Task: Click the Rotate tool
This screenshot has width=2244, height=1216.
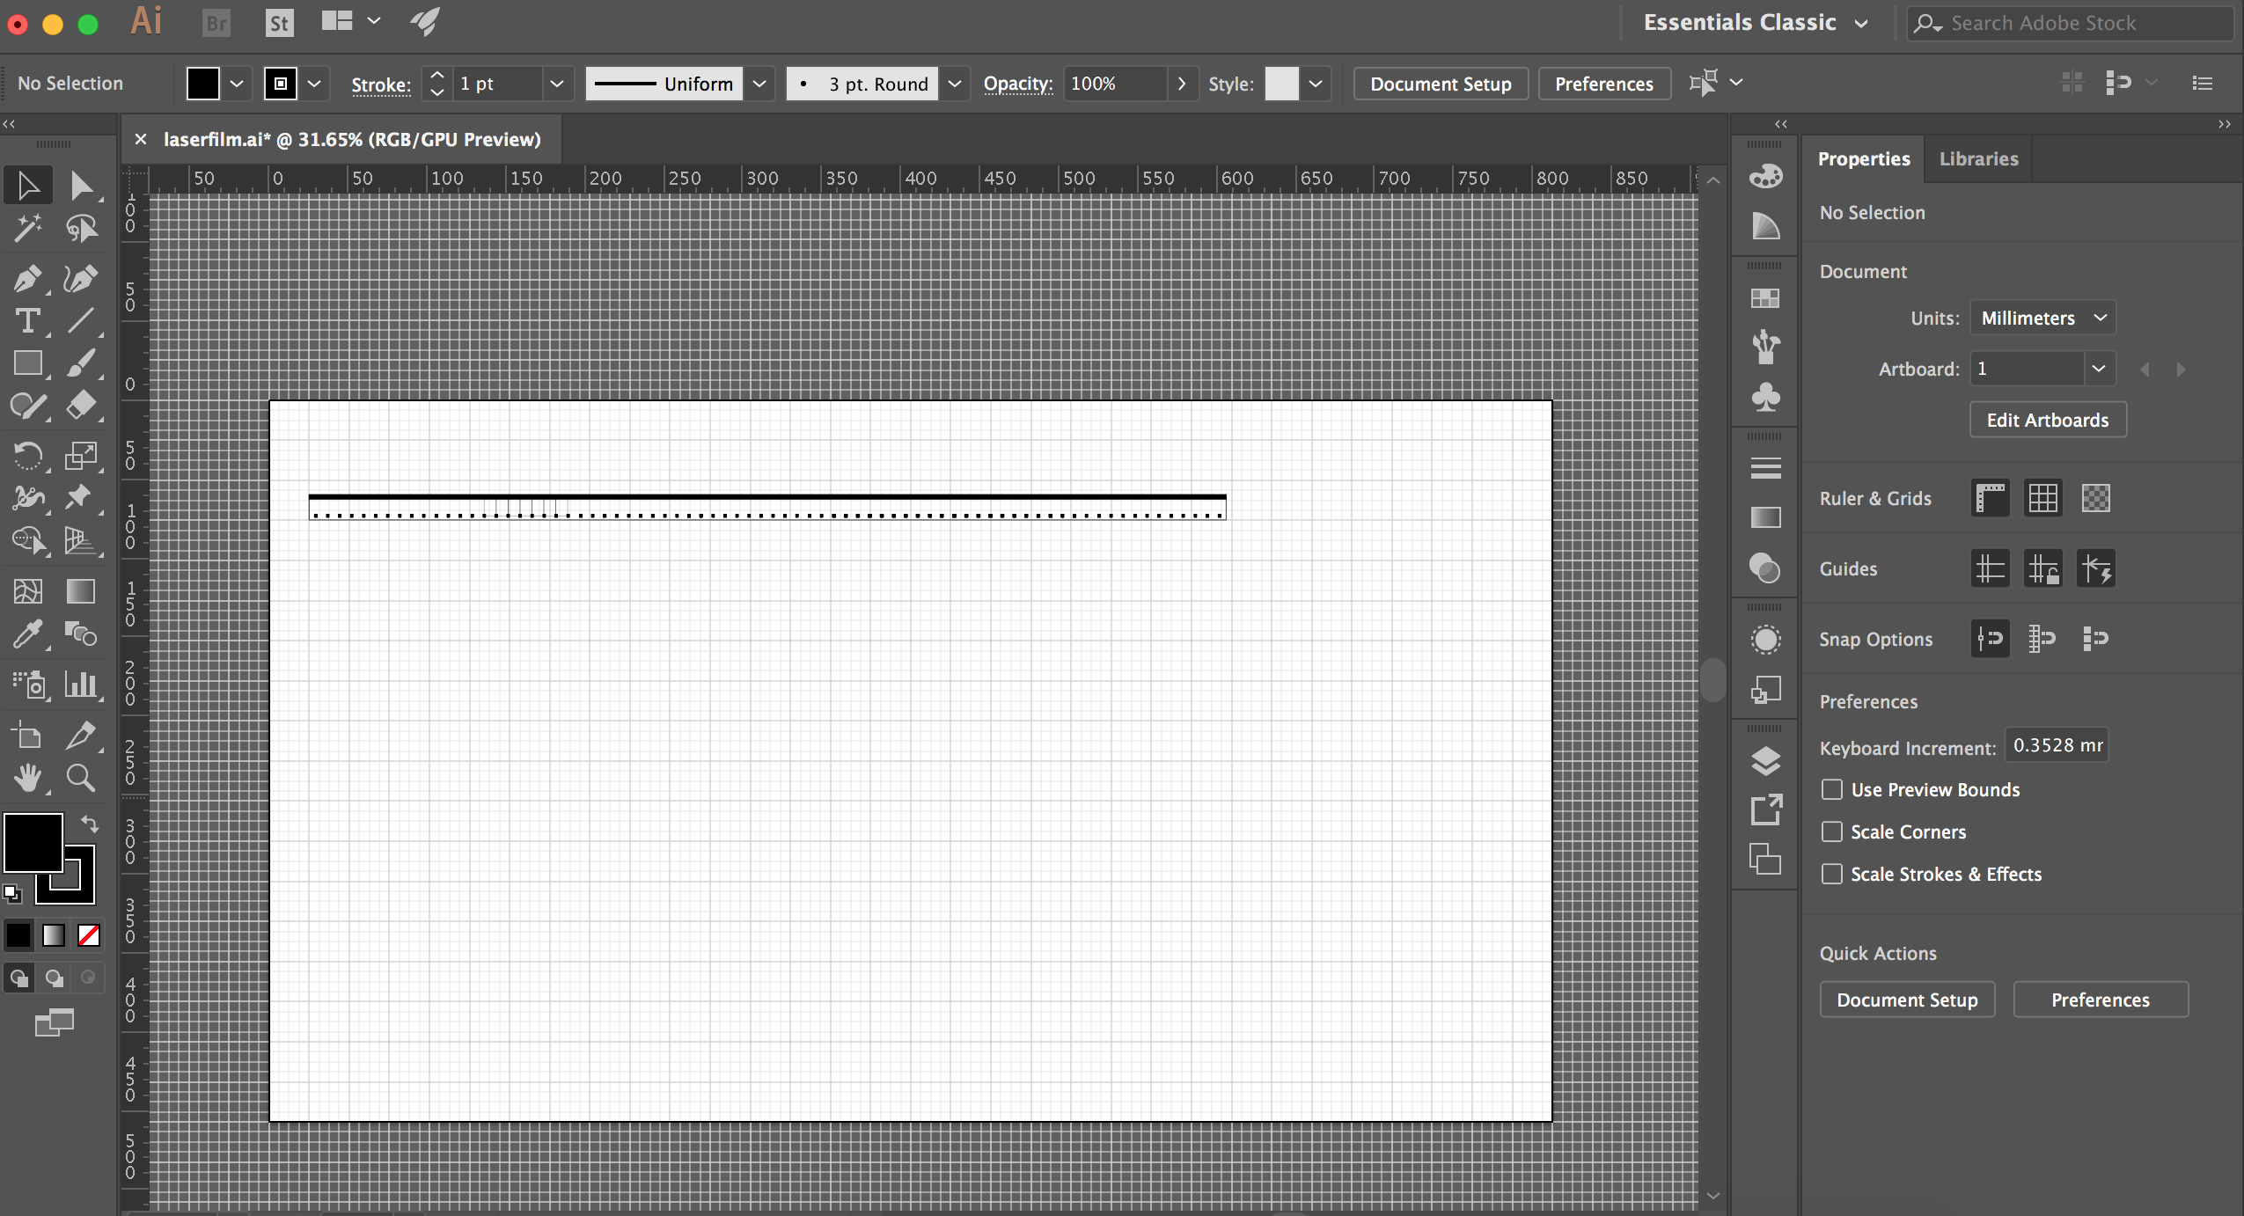Action: pyautogui.click(x=27, y=454)
